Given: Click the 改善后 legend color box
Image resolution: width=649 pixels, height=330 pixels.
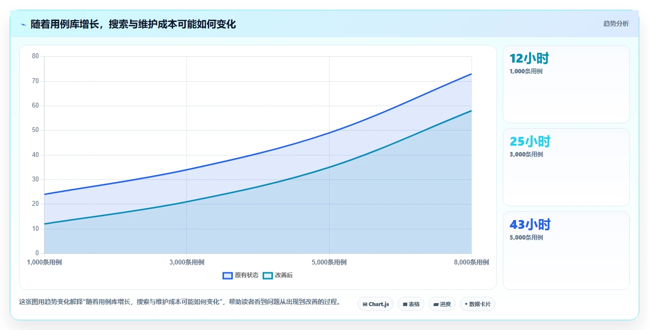Looking at the screenshot, I should (x=268, y=275).
